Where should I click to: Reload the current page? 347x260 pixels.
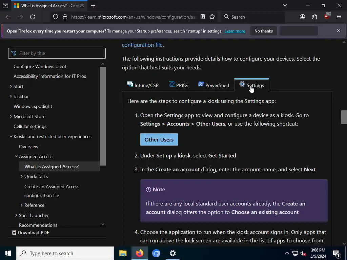tap(33, 17)
